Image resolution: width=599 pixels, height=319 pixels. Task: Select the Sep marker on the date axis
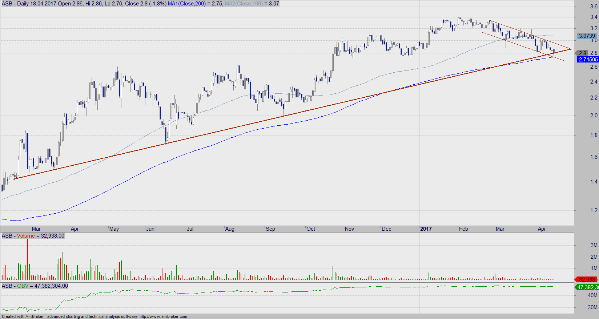click(270, 229)
